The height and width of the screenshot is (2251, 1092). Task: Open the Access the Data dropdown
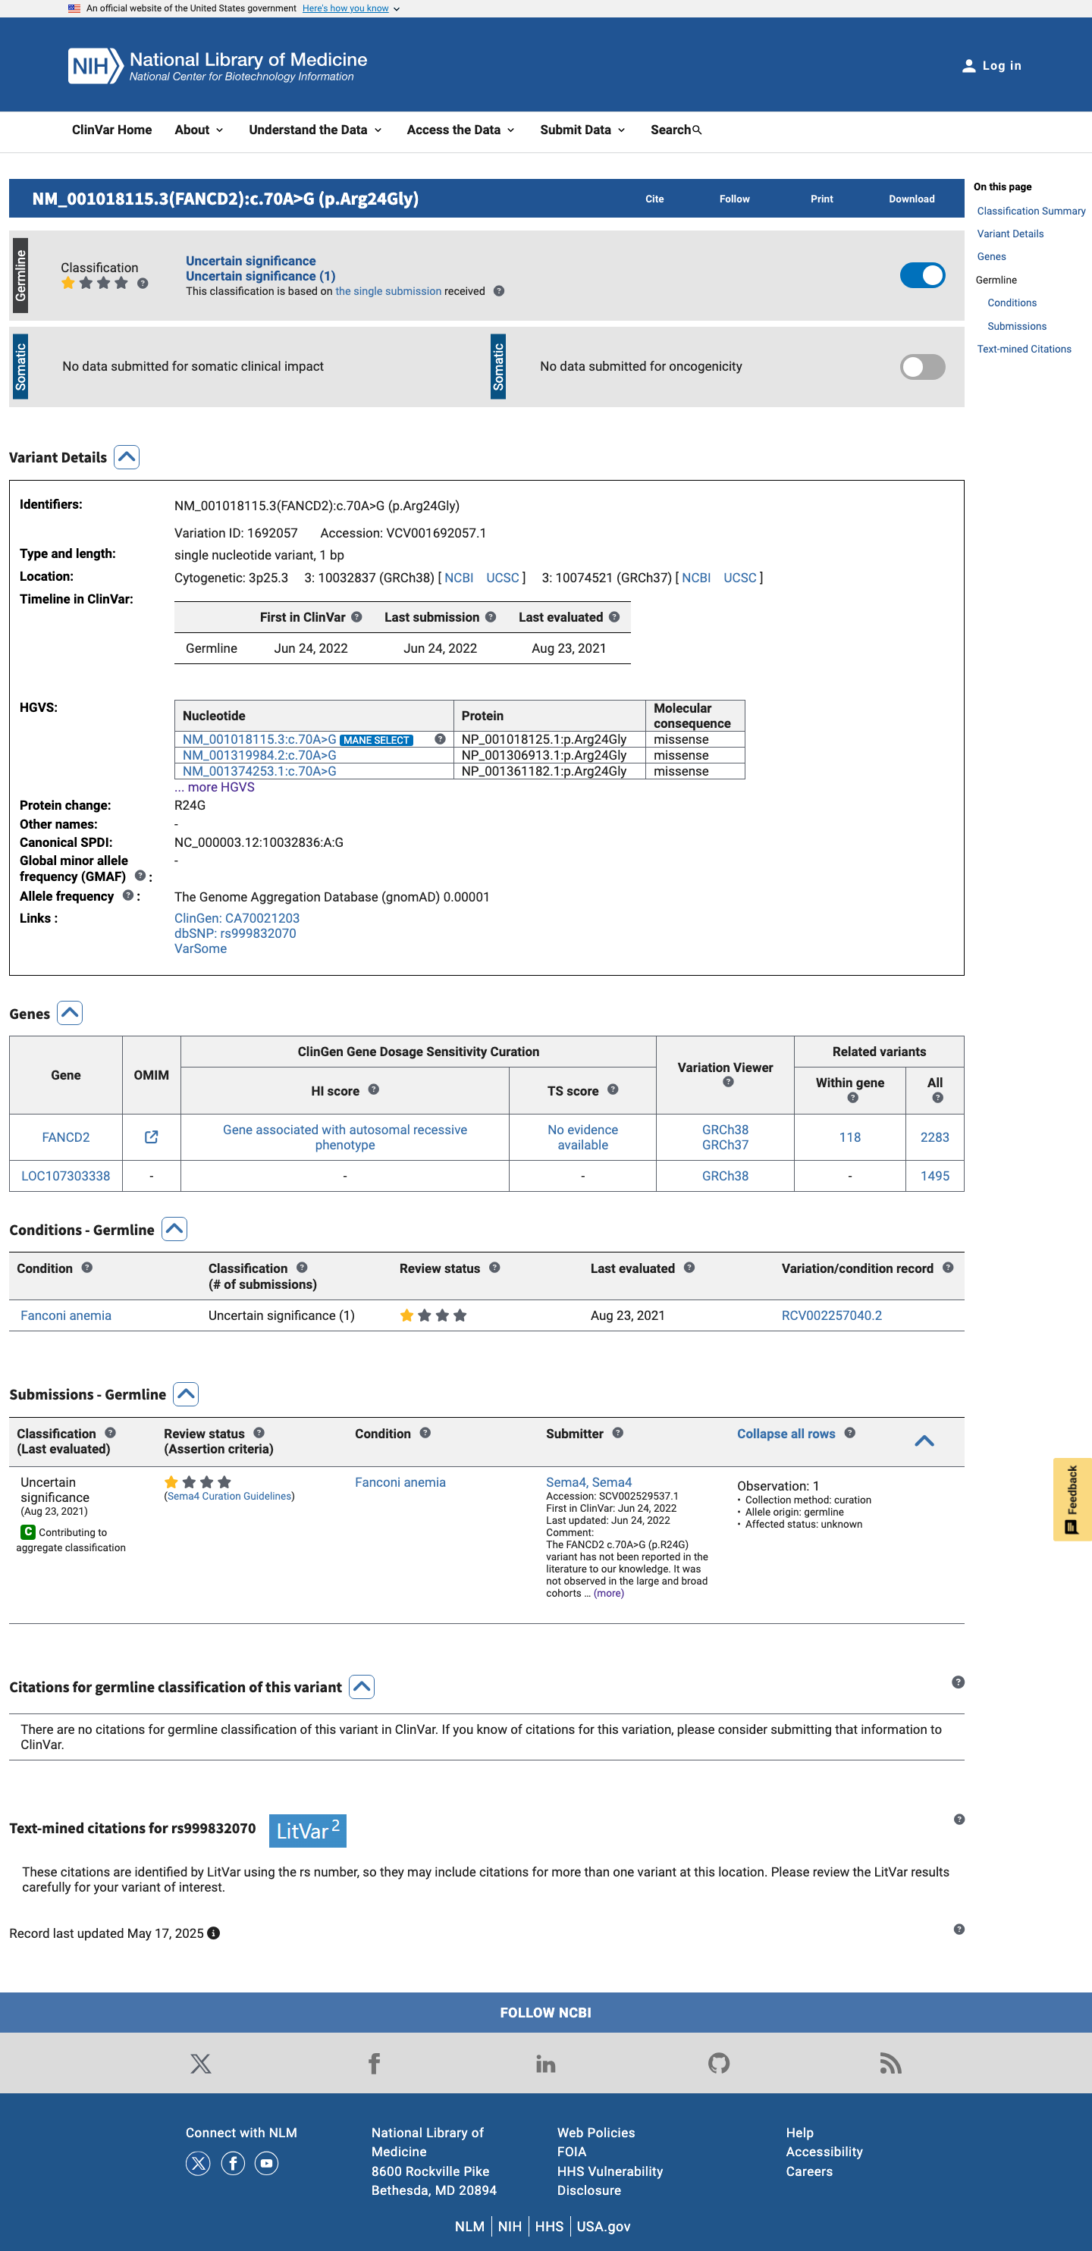(461, 130)
